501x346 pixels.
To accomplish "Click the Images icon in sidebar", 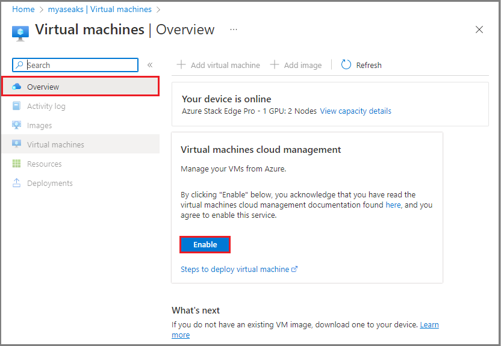I will click(16, 125).
